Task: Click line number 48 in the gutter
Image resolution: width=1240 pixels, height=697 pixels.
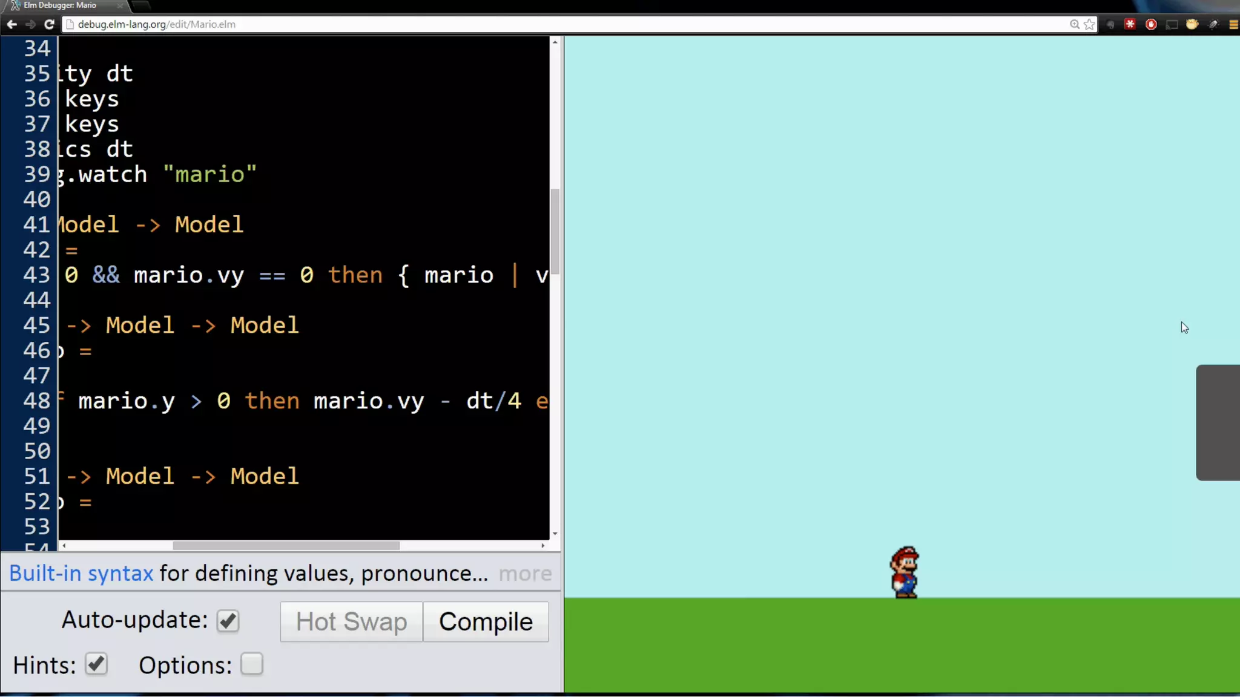Action: tap(36, 401)
